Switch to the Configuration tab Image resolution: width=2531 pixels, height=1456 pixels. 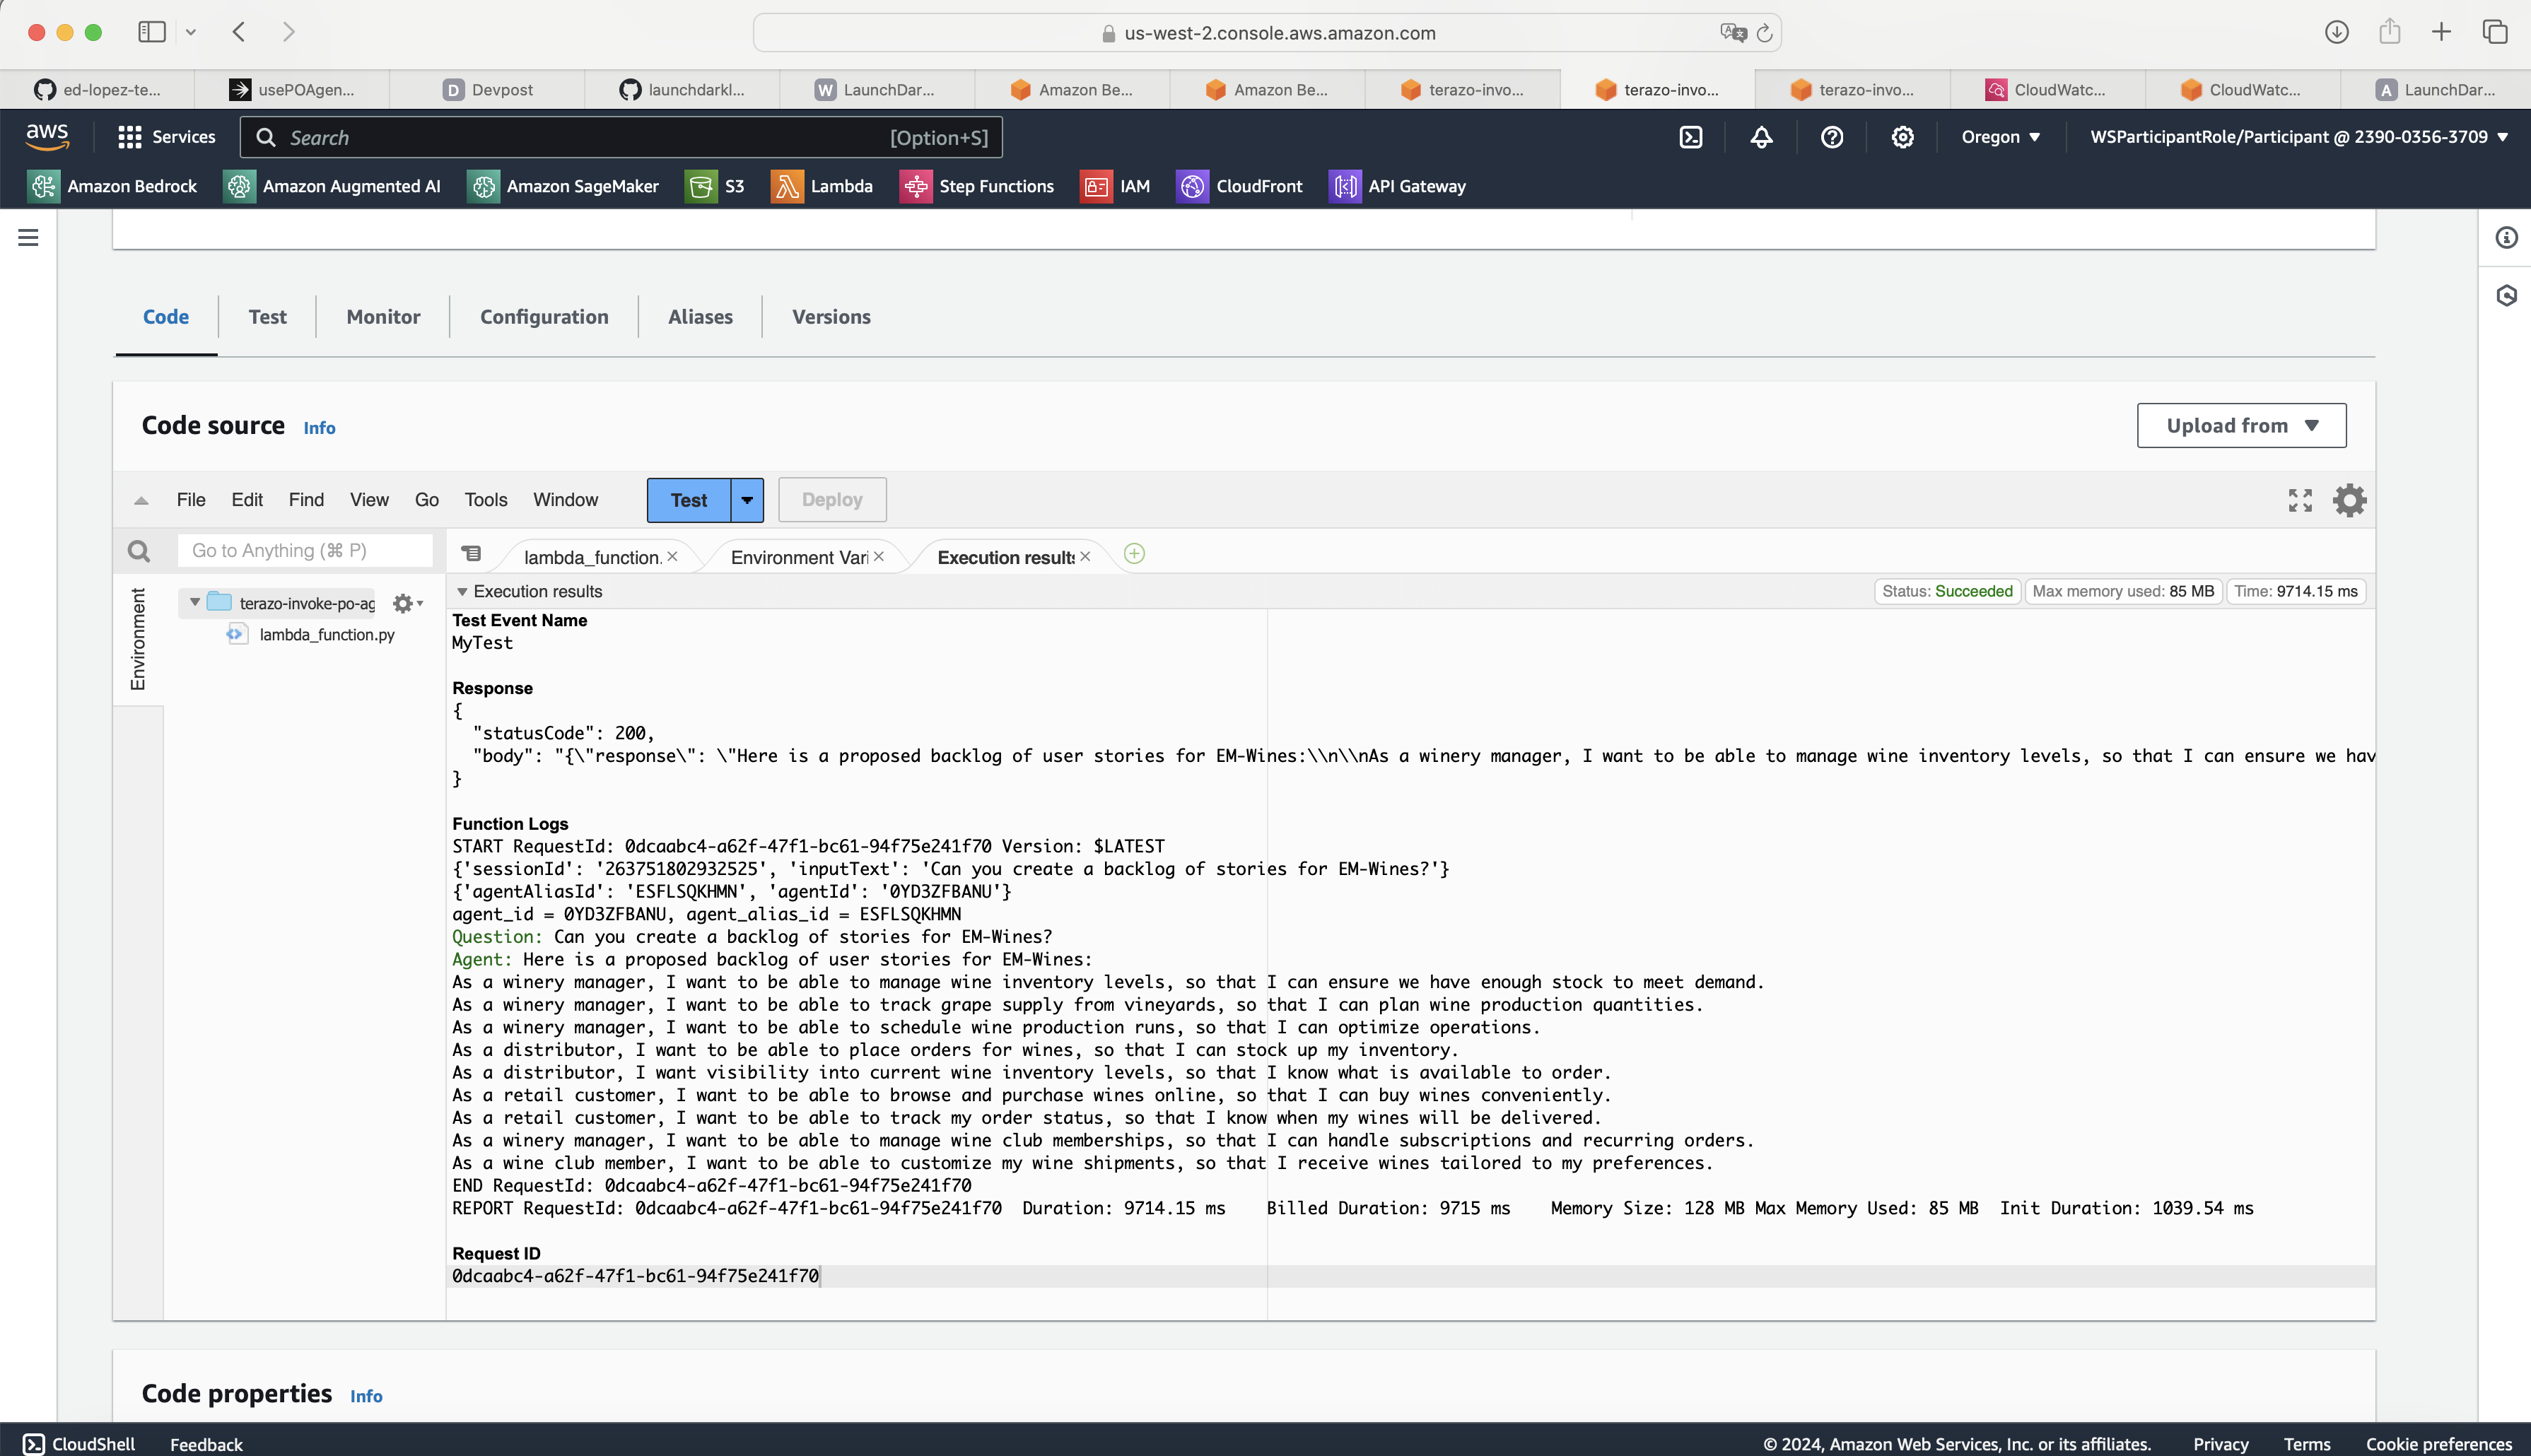coord(544,317)
